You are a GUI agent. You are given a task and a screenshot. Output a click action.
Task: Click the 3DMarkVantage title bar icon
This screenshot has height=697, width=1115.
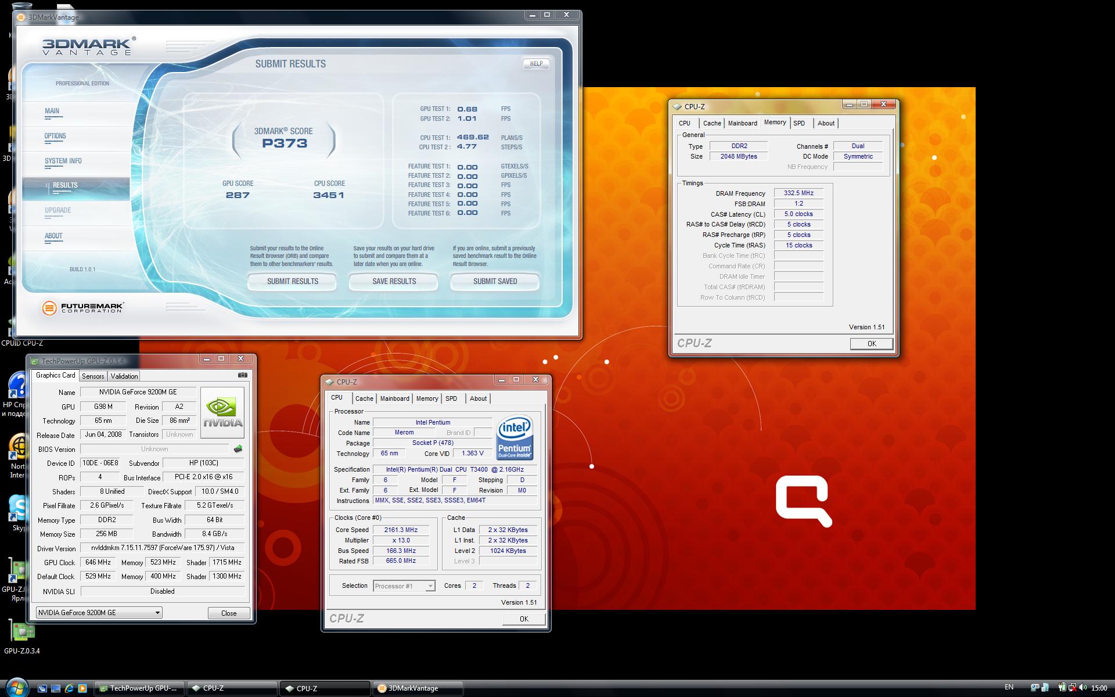(x=21, y=17)
